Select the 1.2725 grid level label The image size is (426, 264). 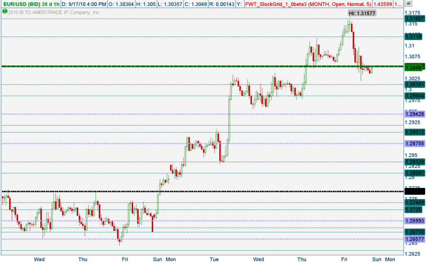click(x=413, y=210)
